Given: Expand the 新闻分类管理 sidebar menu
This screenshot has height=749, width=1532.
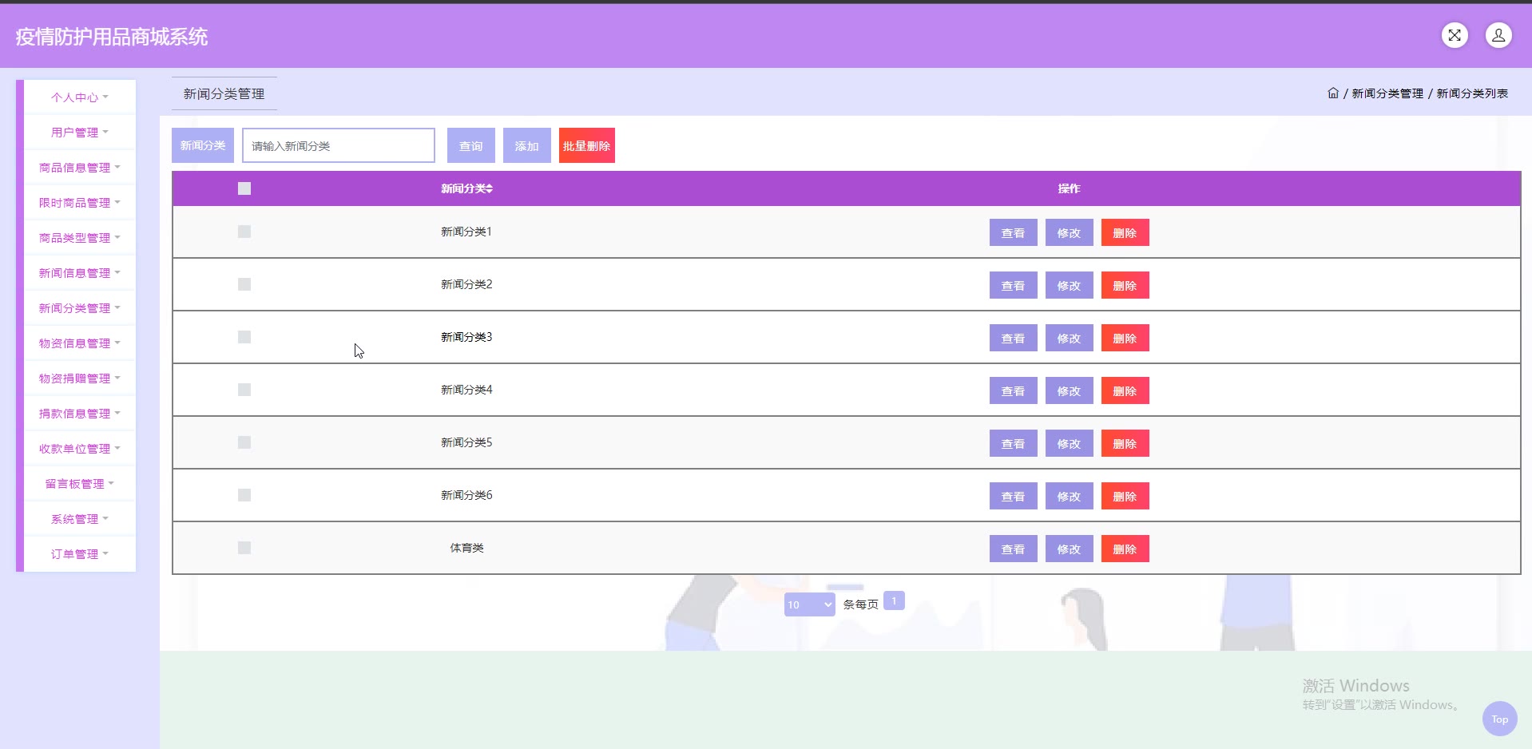Looking at the screenshot, I should point(80,308).
